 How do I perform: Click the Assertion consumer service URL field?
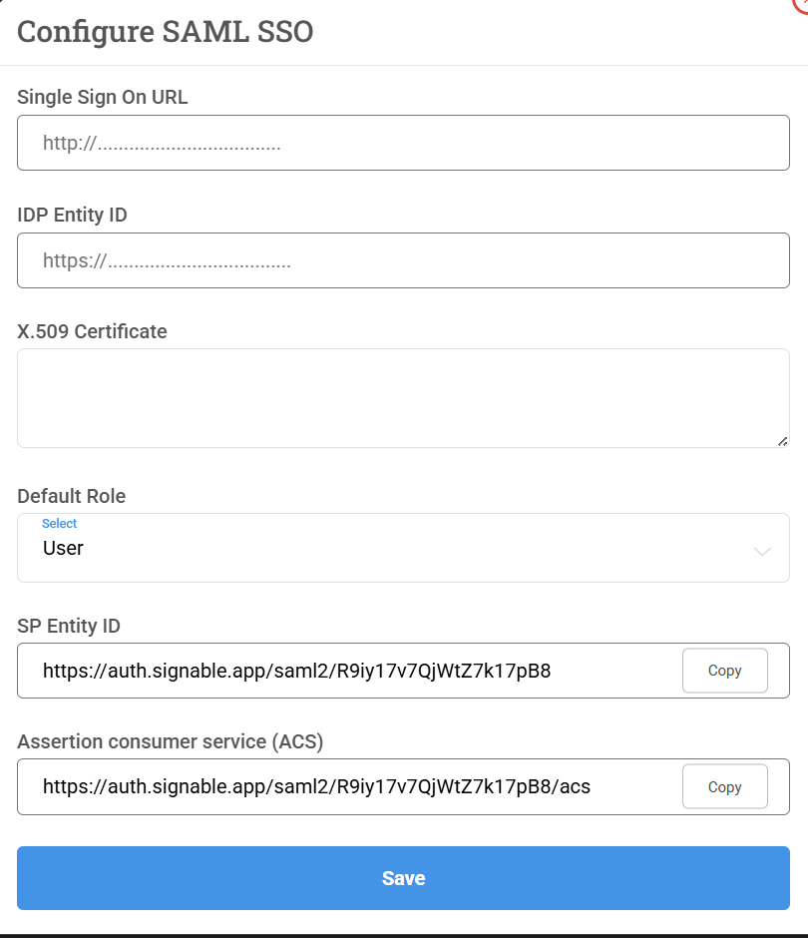click(x=349, y=786)
